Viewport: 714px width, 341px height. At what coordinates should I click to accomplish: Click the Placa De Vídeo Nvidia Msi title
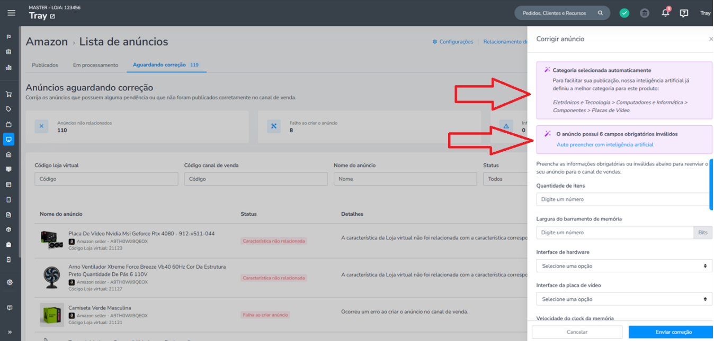coord(141,233)
